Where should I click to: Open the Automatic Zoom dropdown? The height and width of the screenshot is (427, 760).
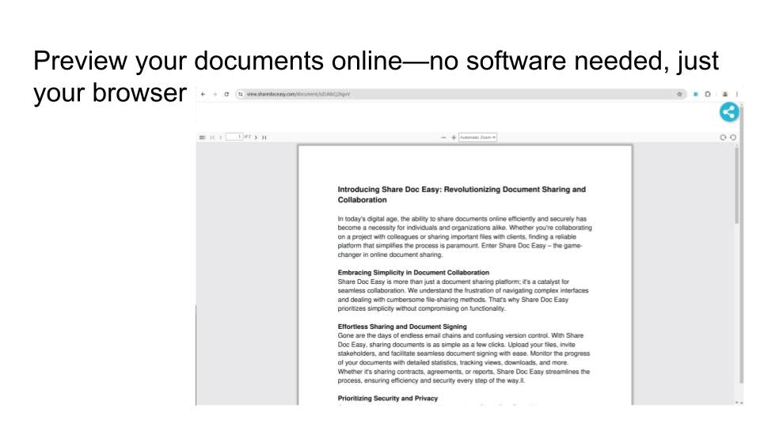coord(478,138)
